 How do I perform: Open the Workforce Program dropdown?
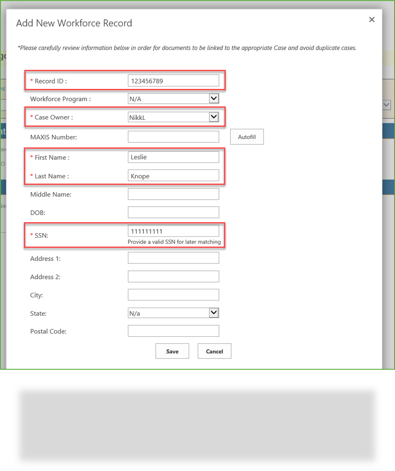(x=214, y=98)
